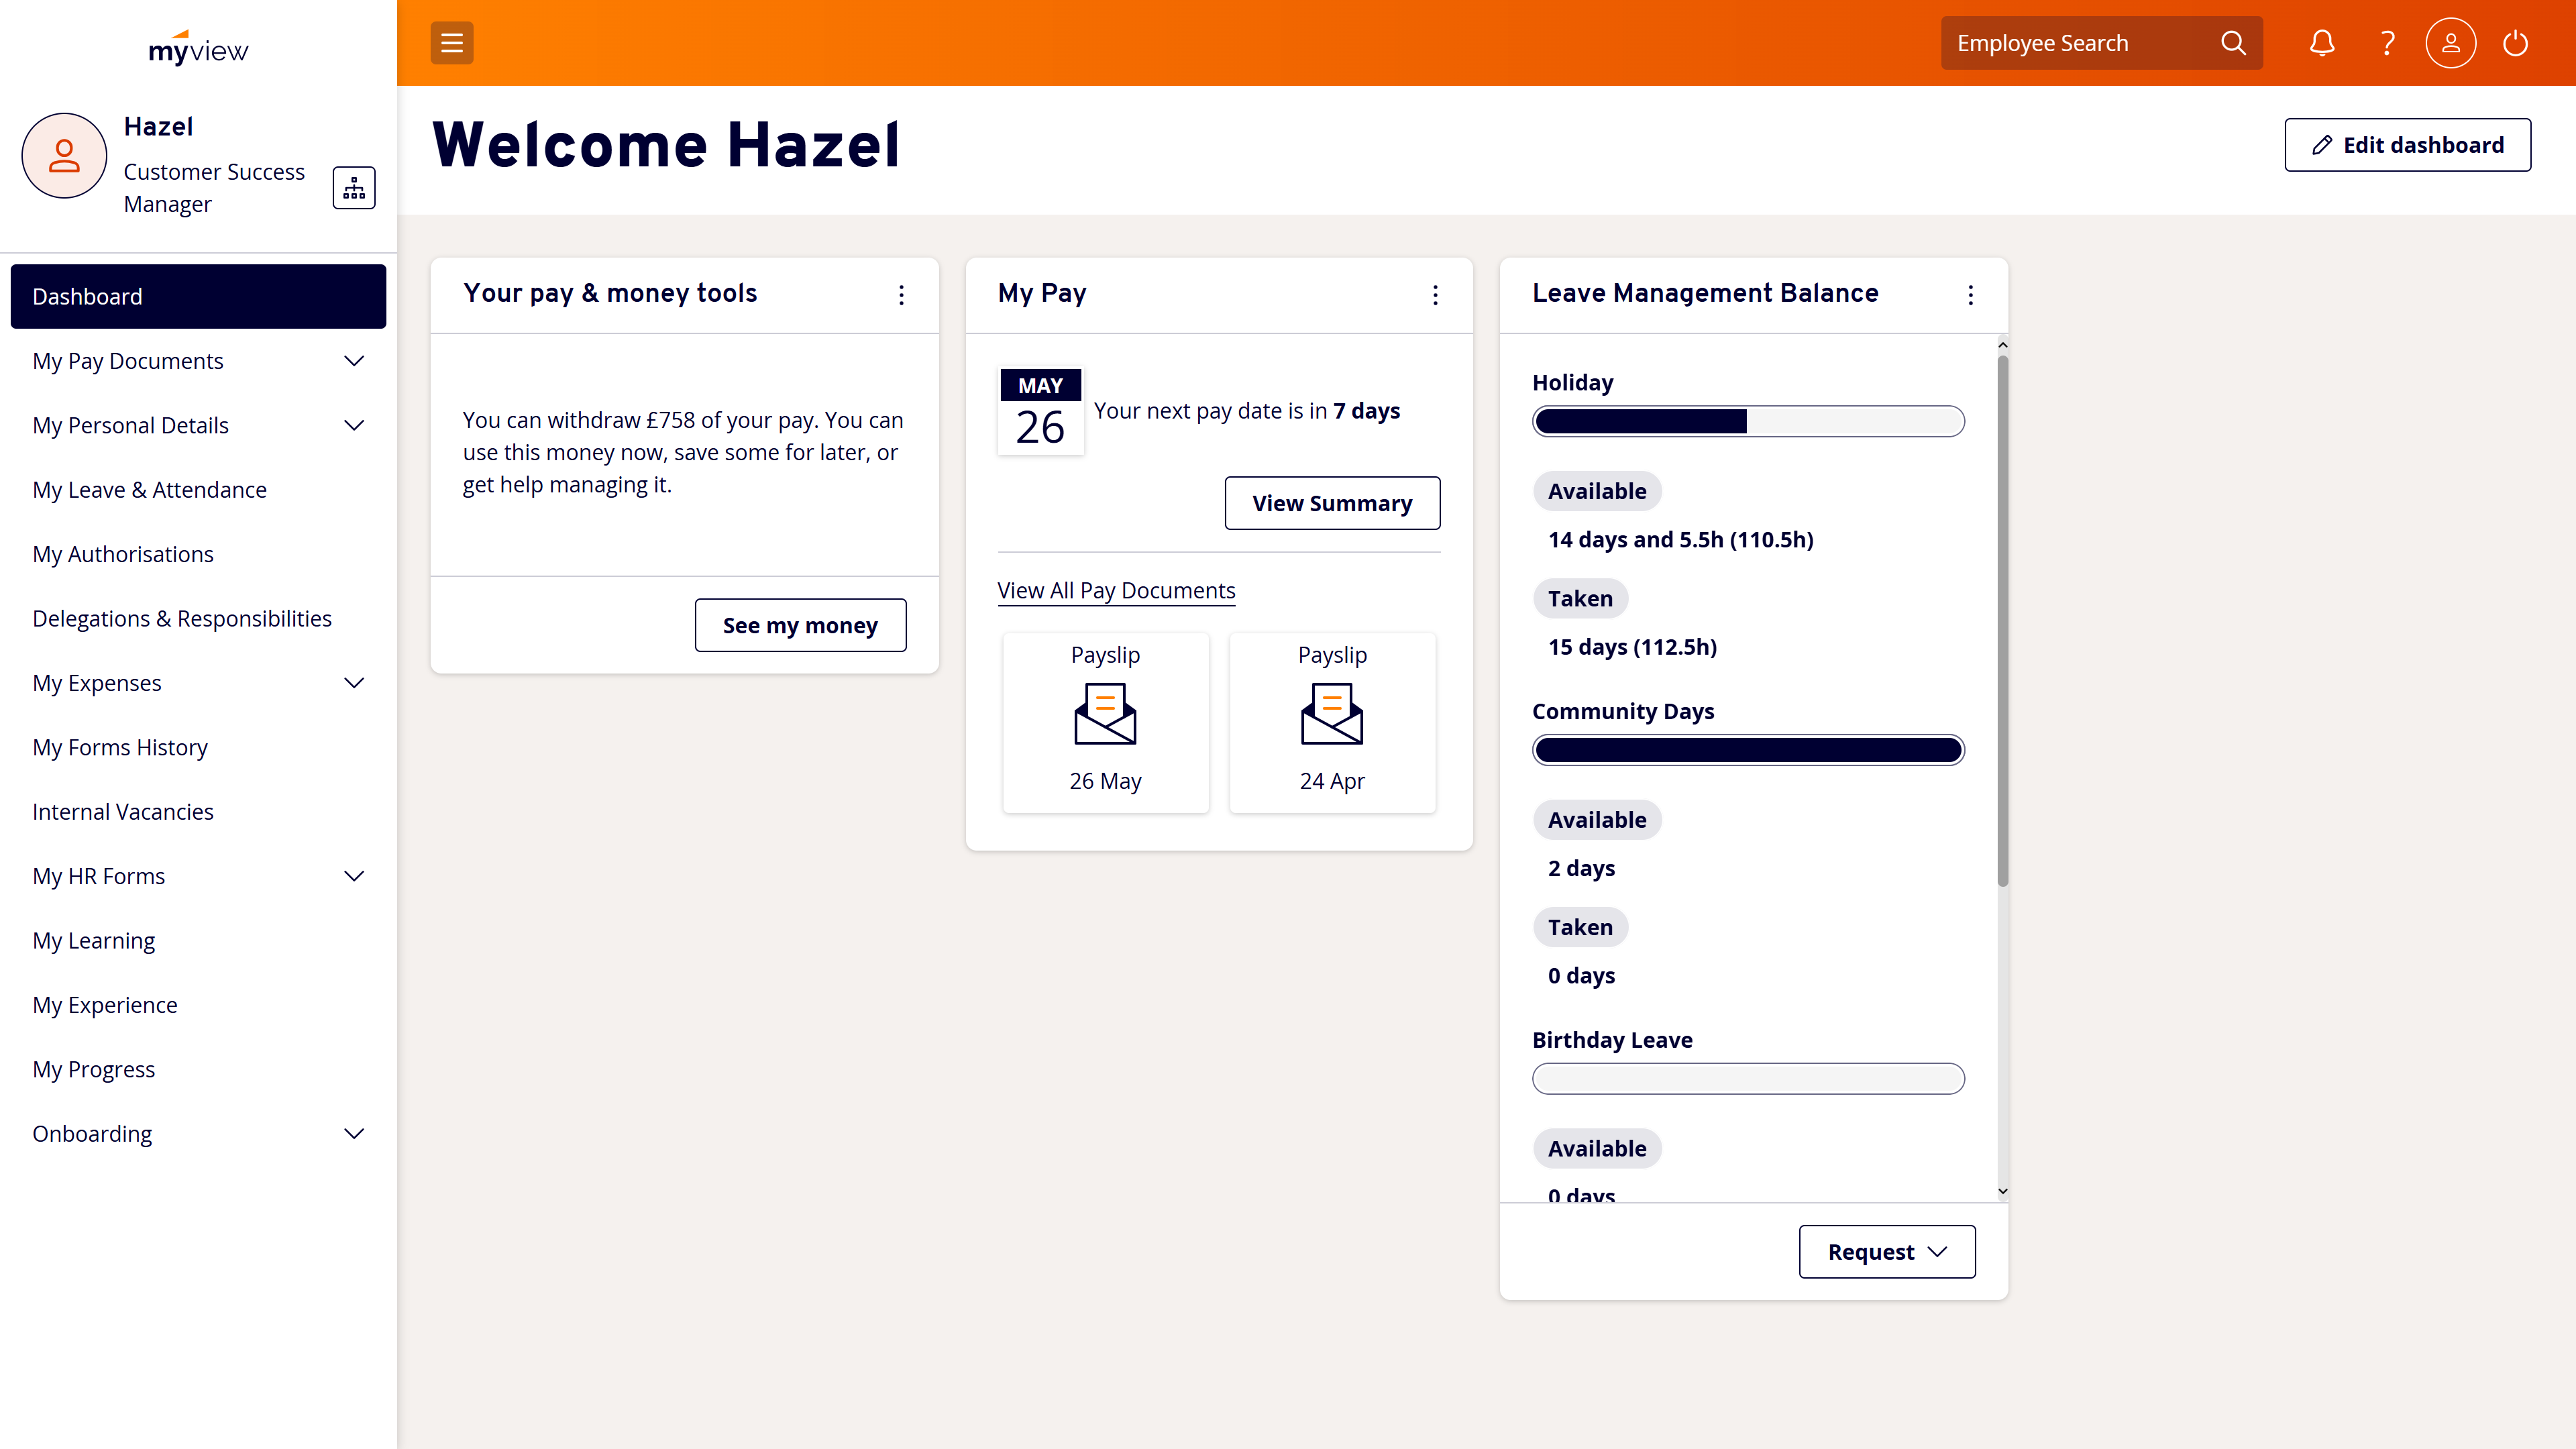Viewport: 2576px width, 1449px height.
Task: Open the Request dropdown button
Action: (1887, 1252)
